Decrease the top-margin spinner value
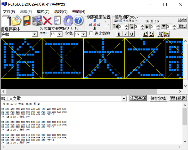Viewport: 188px width, 150px height. 142,28
